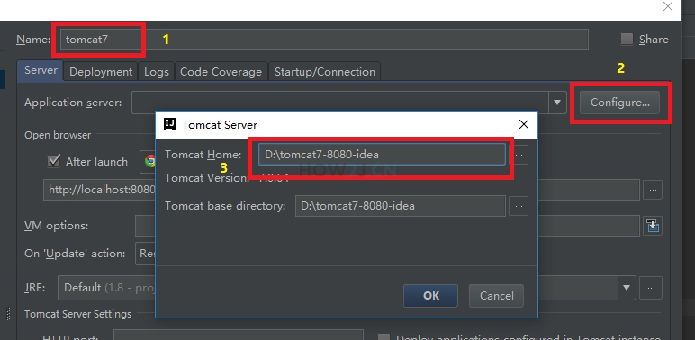This screenshot has width=695, height=340.
Task: Switch to Code Coverage tab
Action: click(x=221, y=72)
